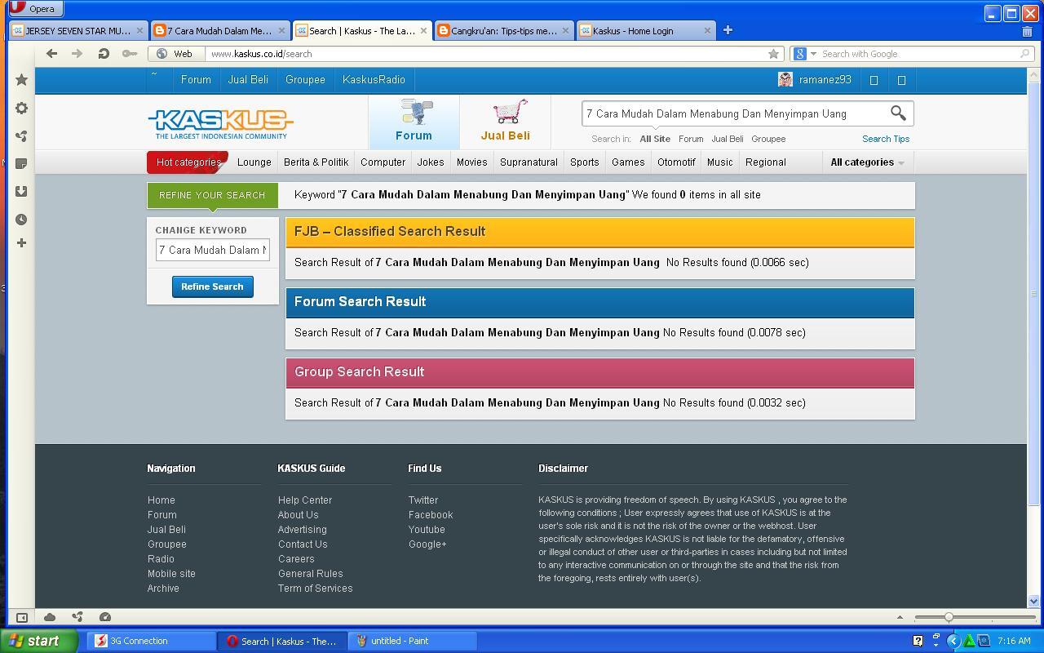Open the Opera Bookmarks star panel
Image resolution: width=1044 pixels, height=653 pixels.
(22, 80)
